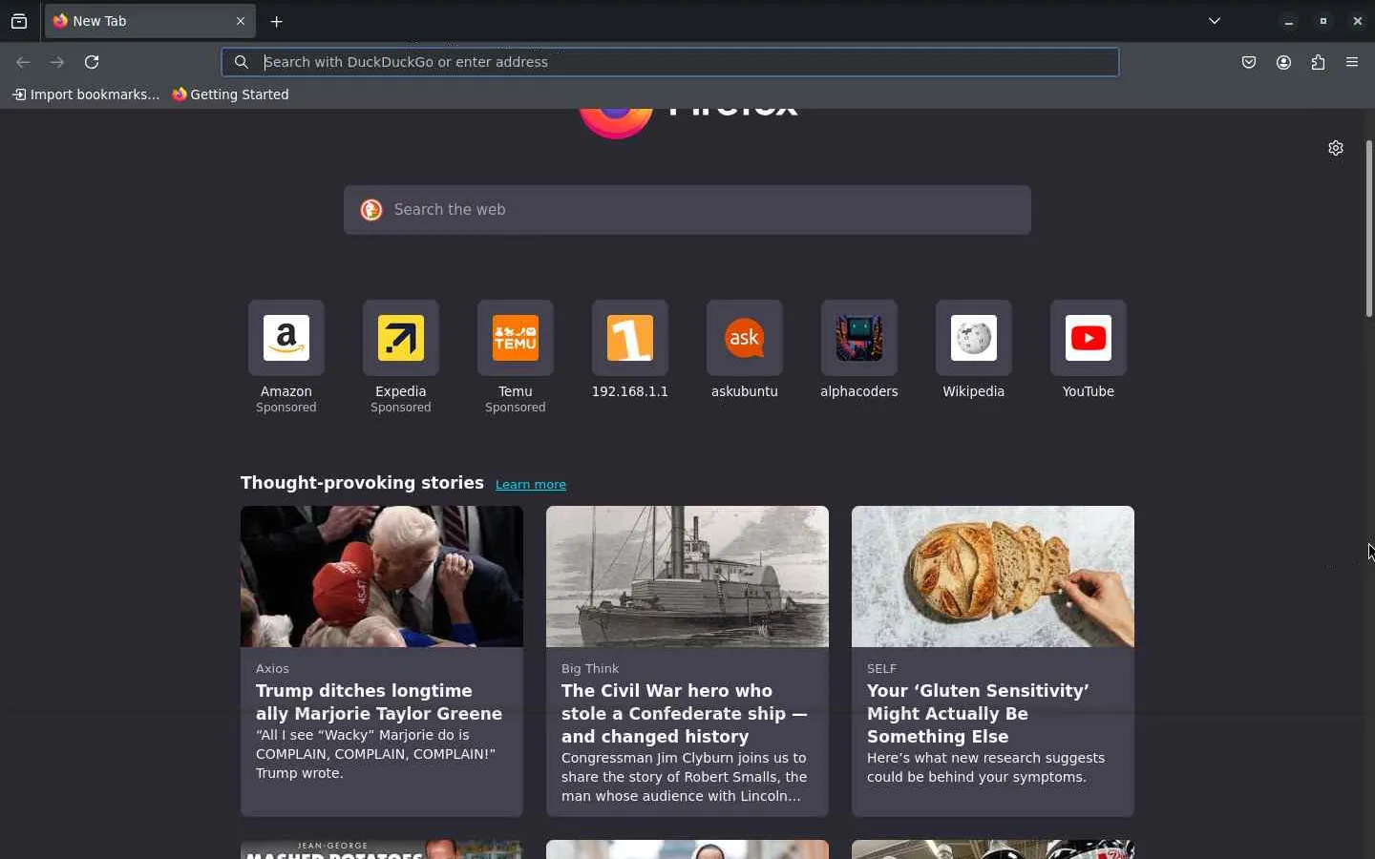Click the 'Thought-provoking stories' heading
Screen dimensions: 1375x859
(362, 483)
